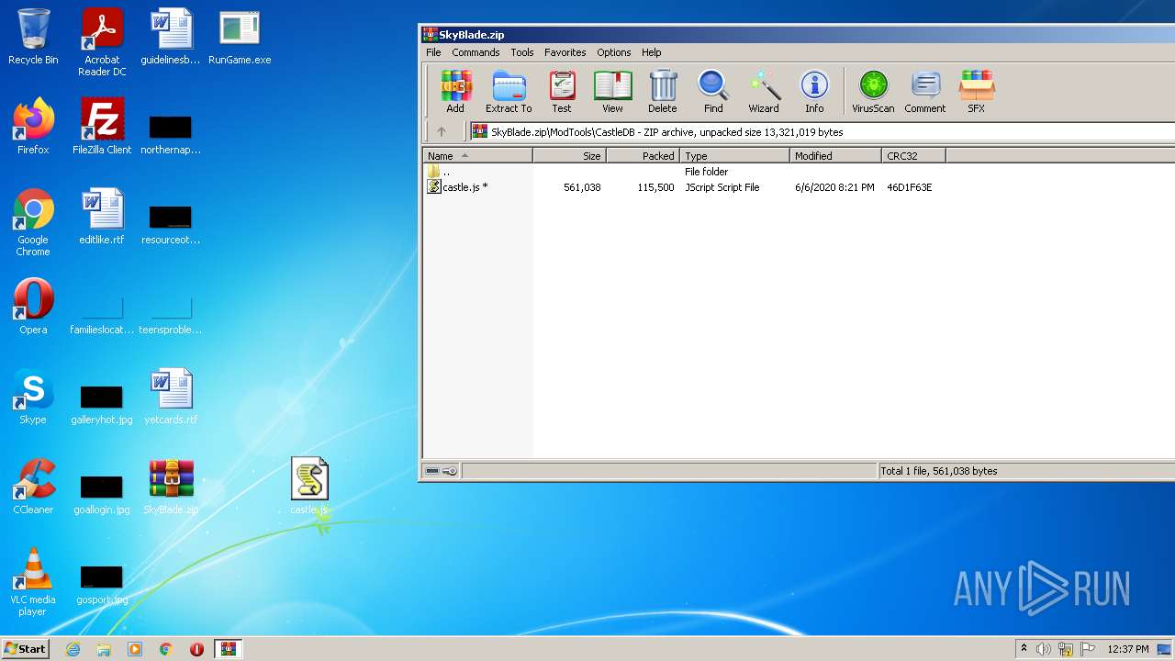Click the Find toolbar icon

(713, 92)
